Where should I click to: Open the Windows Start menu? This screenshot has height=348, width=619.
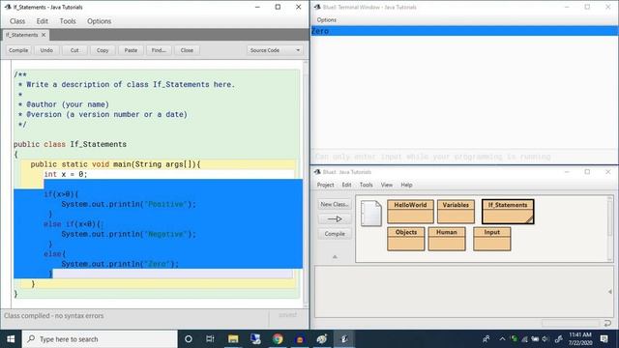coord(11,339)
